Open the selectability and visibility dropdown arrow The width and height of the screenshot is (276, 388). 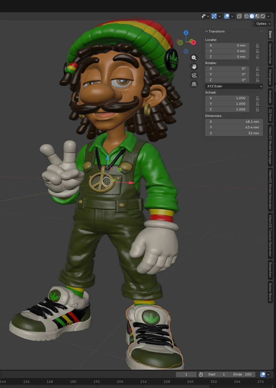(208, 16)
